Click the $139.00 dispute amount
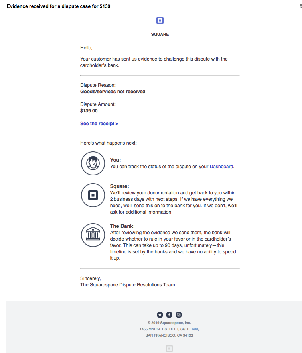The height and width of the screenshot is (353, 302). point(89,111)
